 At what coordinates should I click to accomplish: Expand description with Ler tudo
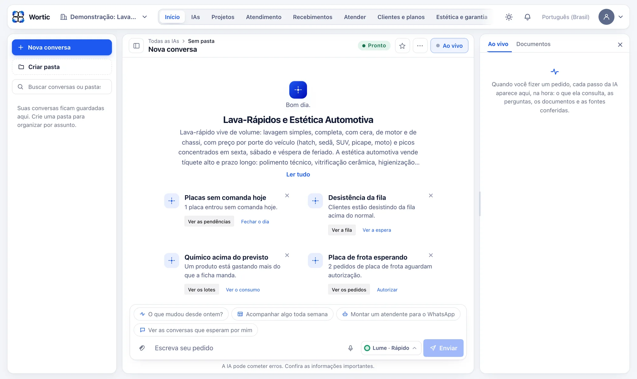click(x=298, y=174)
